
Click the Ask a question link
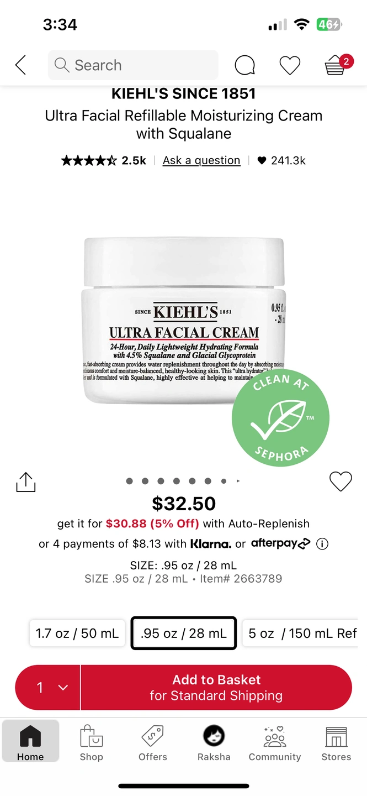click(x=201, y=160)
